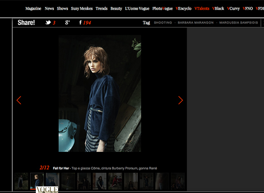Viewport: 264px width, 193px height.
Task: Click the Vogue logo at the bottom
Action: pos(47,189)
